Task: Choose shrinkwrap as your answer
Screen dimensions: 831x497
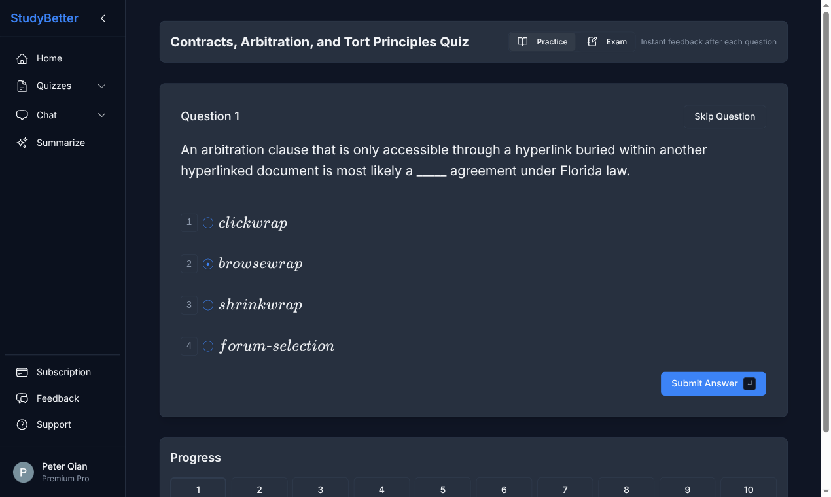Action: [207, 305]
